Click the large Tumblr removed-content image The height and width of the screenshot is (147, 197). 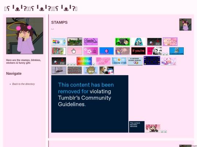point(90,104)
